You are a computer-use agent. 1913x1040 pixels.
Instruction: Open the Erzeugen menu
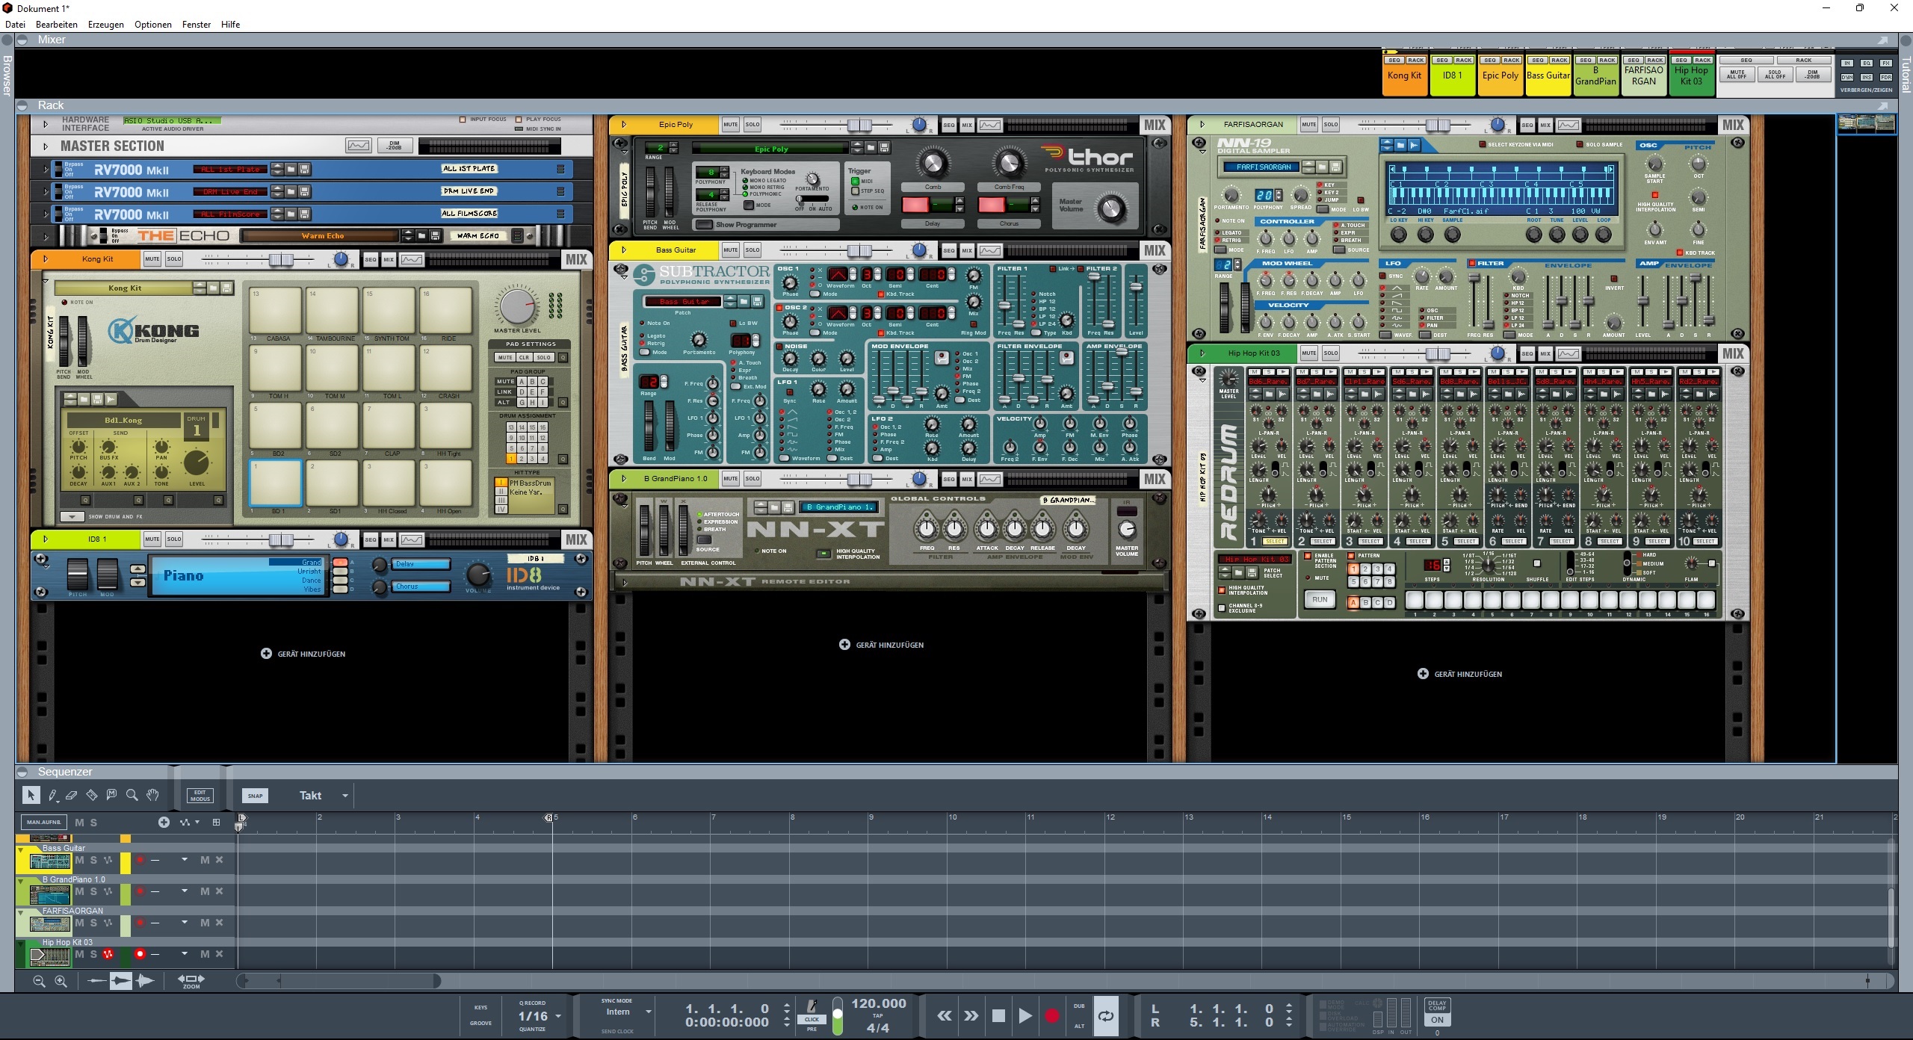click(106, 25)
